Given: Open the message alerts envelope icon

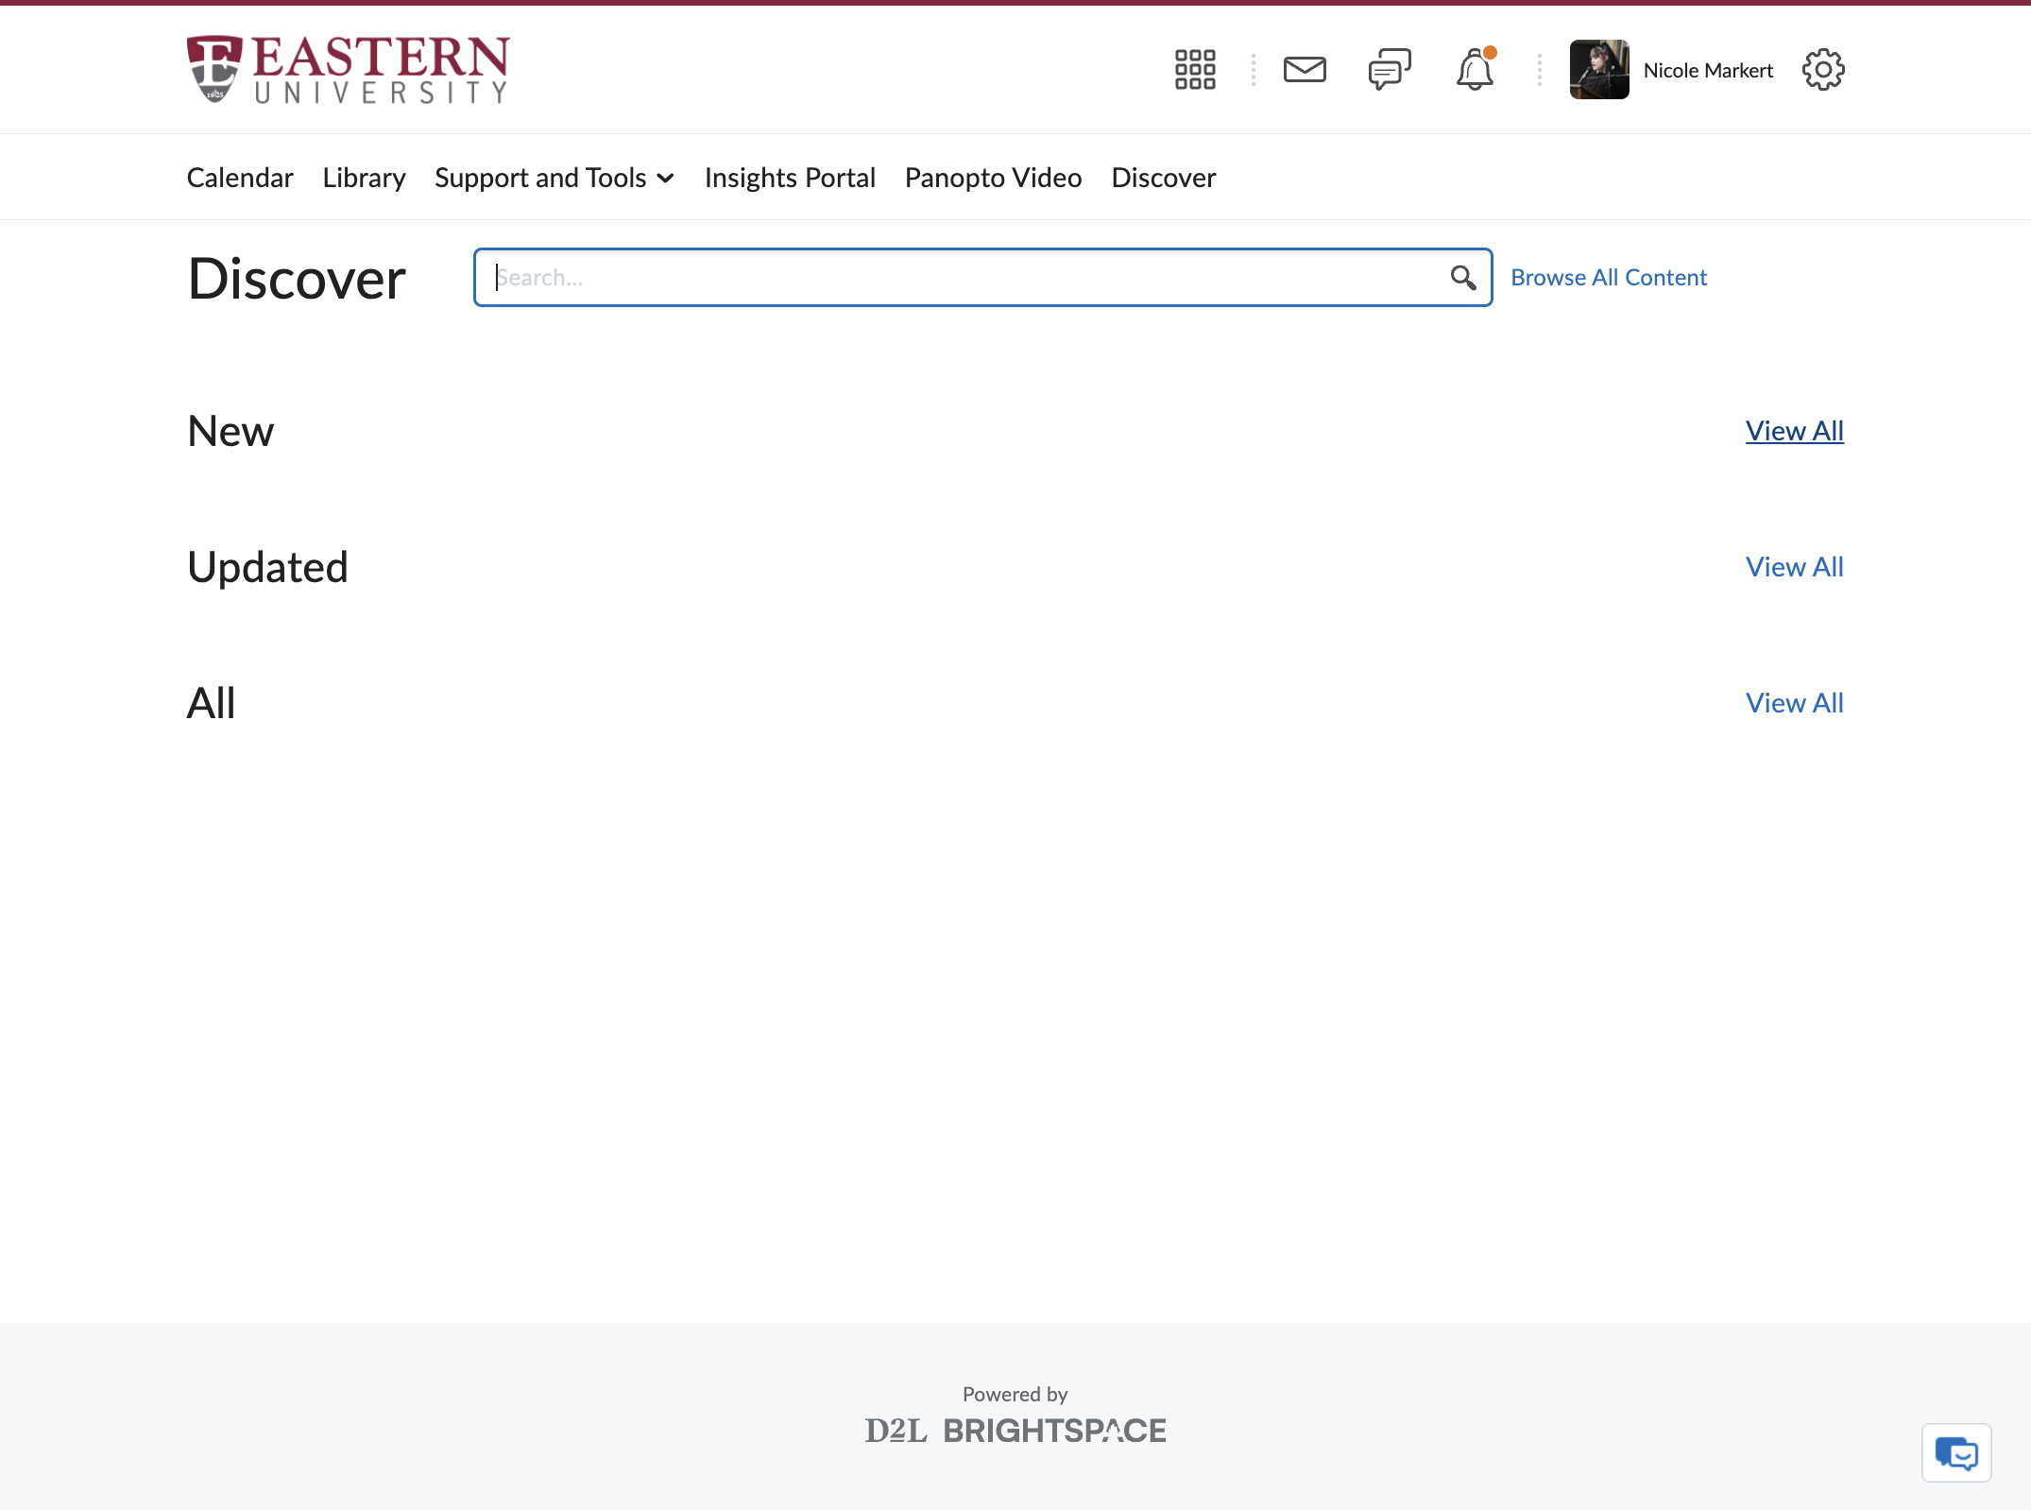Looking at the screenshot, I should point(1305,70).
